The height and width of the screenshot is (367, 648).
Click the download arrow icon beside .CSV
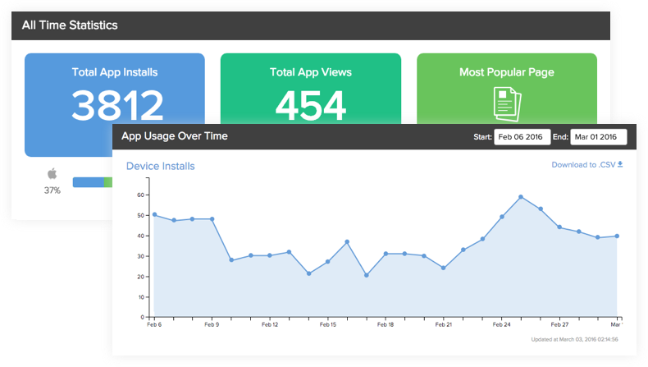620,164
